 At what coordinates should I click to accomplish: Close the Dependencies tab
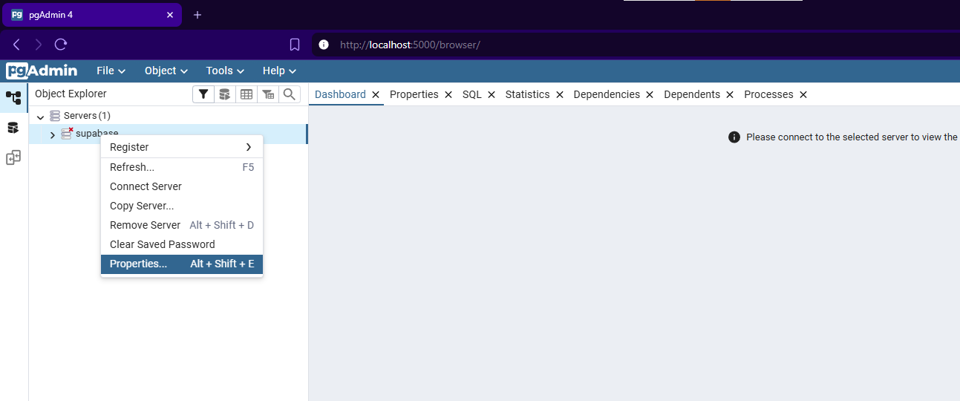(650, 94)
